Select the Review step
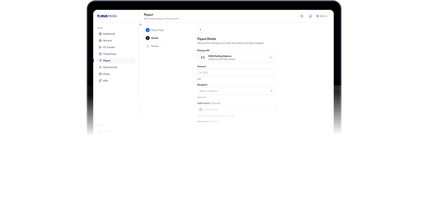Viewport: 422px width, 208px height. point(155,46)
